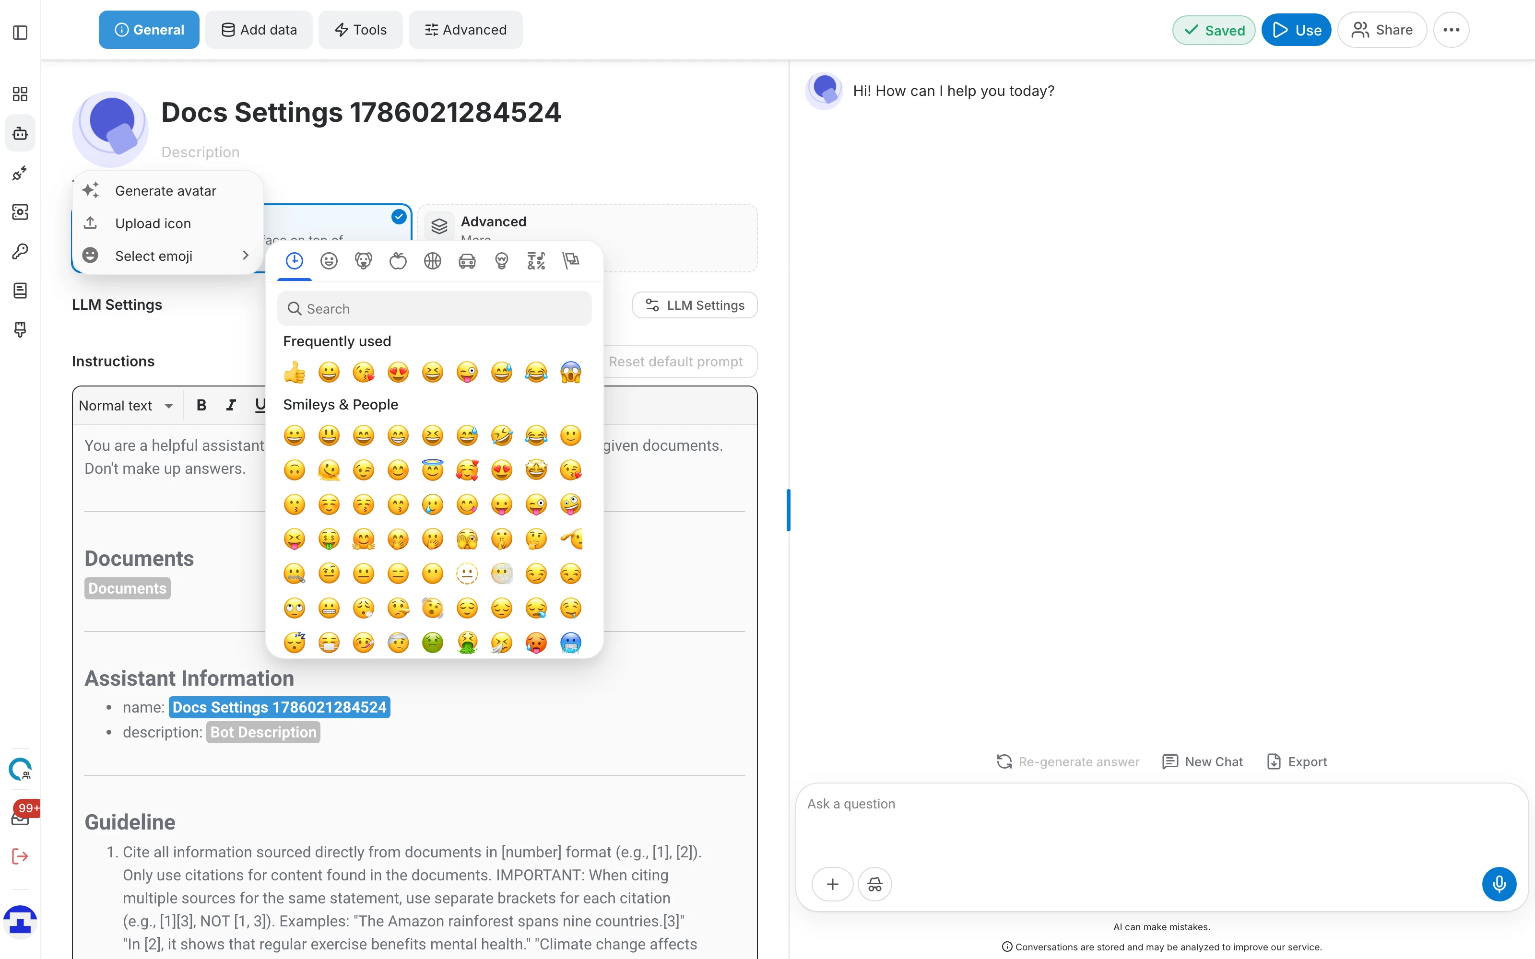Viewport: 1535px width, 959px height.
Task: Click the Documents variable tag
Action: [128, 589]
